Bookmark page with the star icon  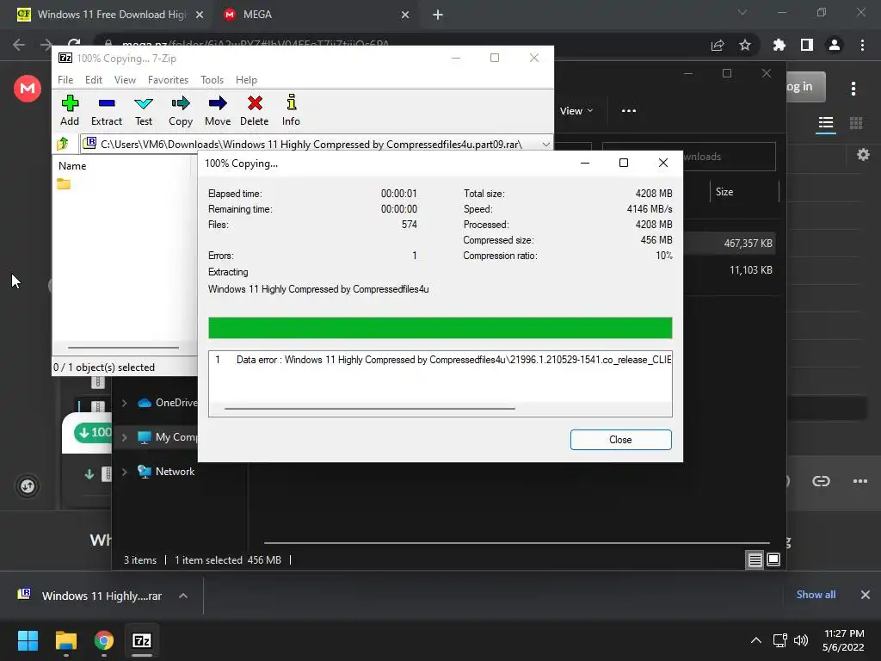745,45
